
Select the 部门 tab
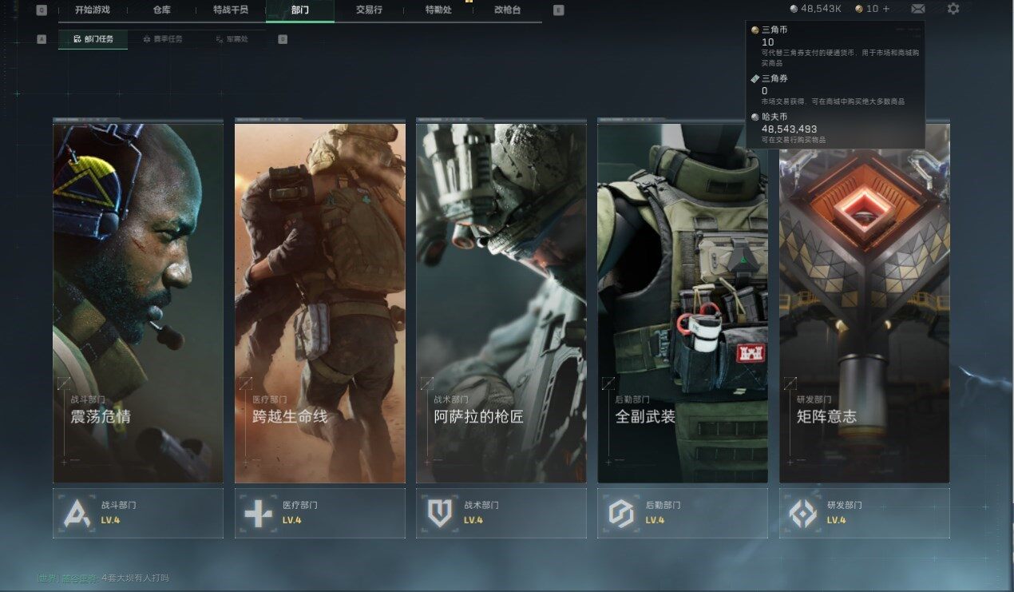click(300, 10)
